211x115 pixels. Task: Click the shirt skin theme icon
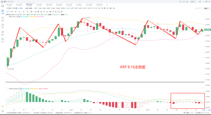pos(187,2)
